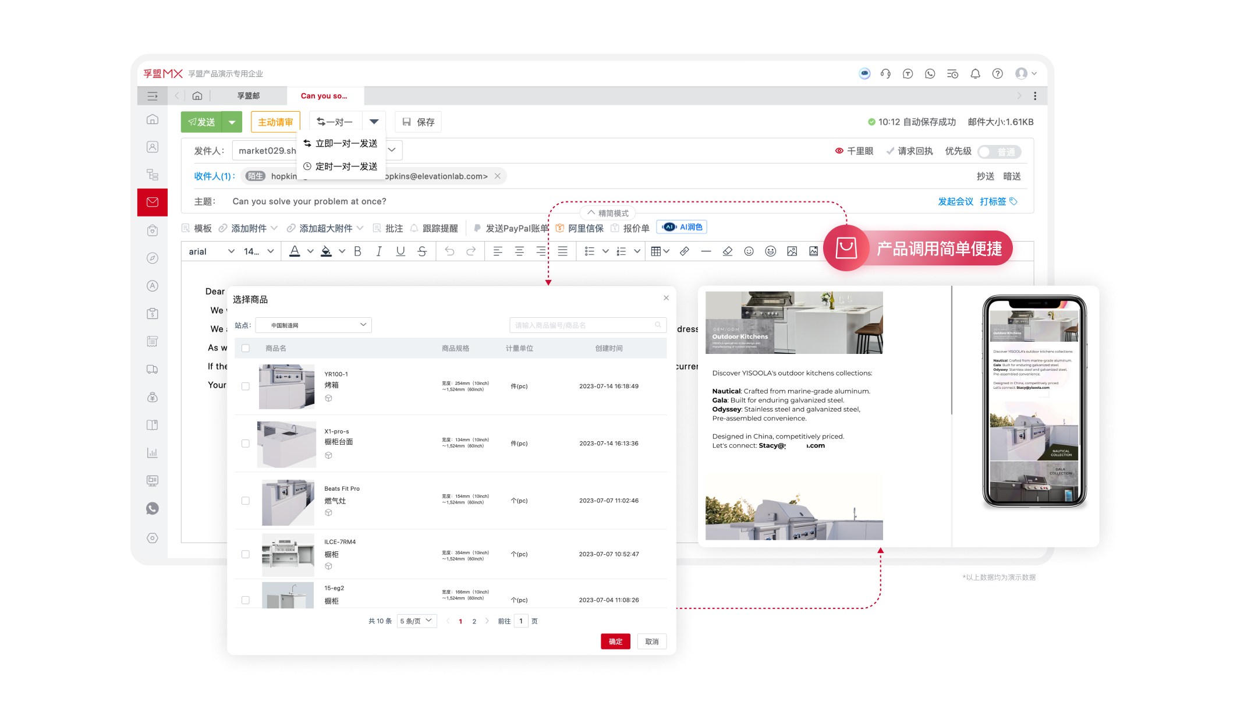Image resolution: width=1237 pixels, height=716 pixels.
Task: Open the 站点 中国制造网 dropdown
Action: [x=313, y=325]
